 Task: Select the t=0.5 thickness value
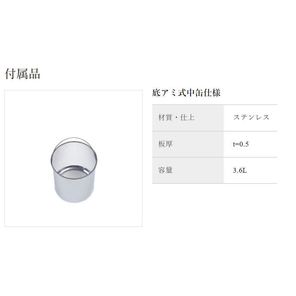tap(241, 144)
